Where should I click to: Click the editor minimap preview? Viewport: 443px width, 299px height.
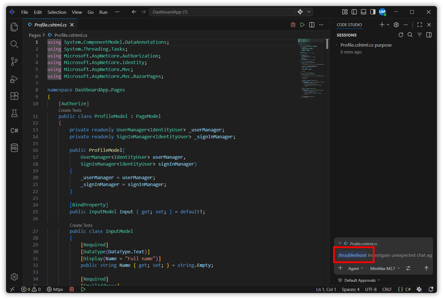pos(311,69)
